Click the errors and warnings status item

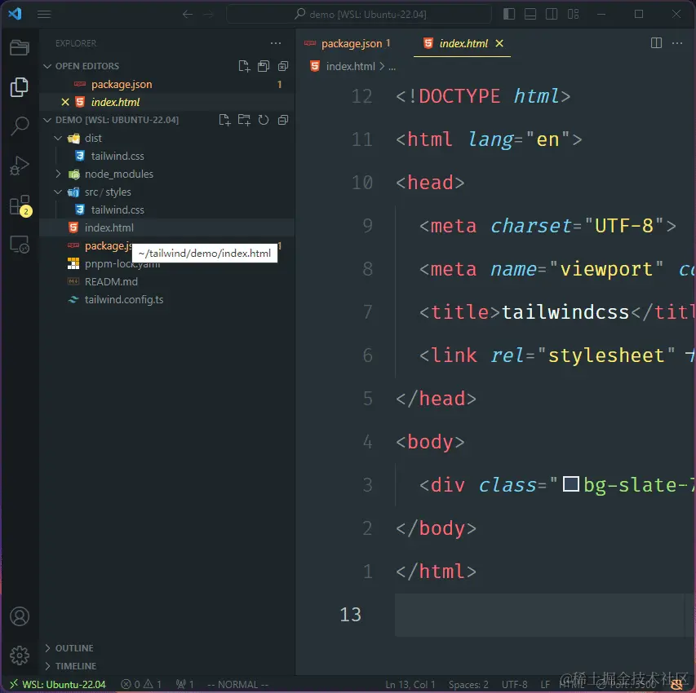(140, 684)
